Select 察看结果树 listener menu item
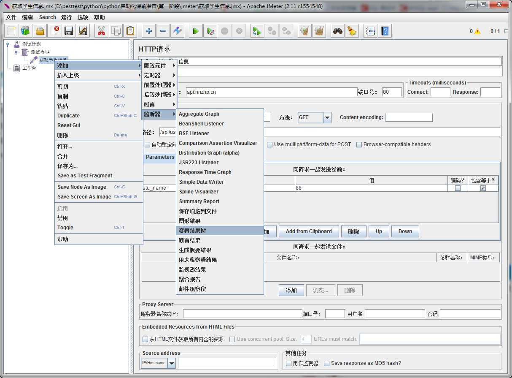 (220, 231)
